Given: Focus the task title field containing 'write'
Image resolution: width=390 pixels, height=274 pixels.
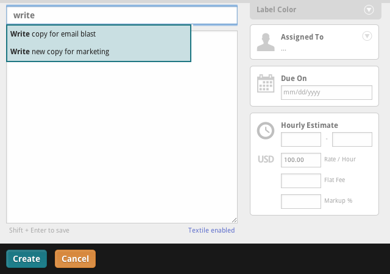Looking at the screenshot, I should click(x=122, y=15).
